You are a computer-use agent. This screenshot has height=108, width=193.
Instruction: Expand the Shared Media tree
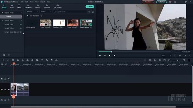coord(2,20)
